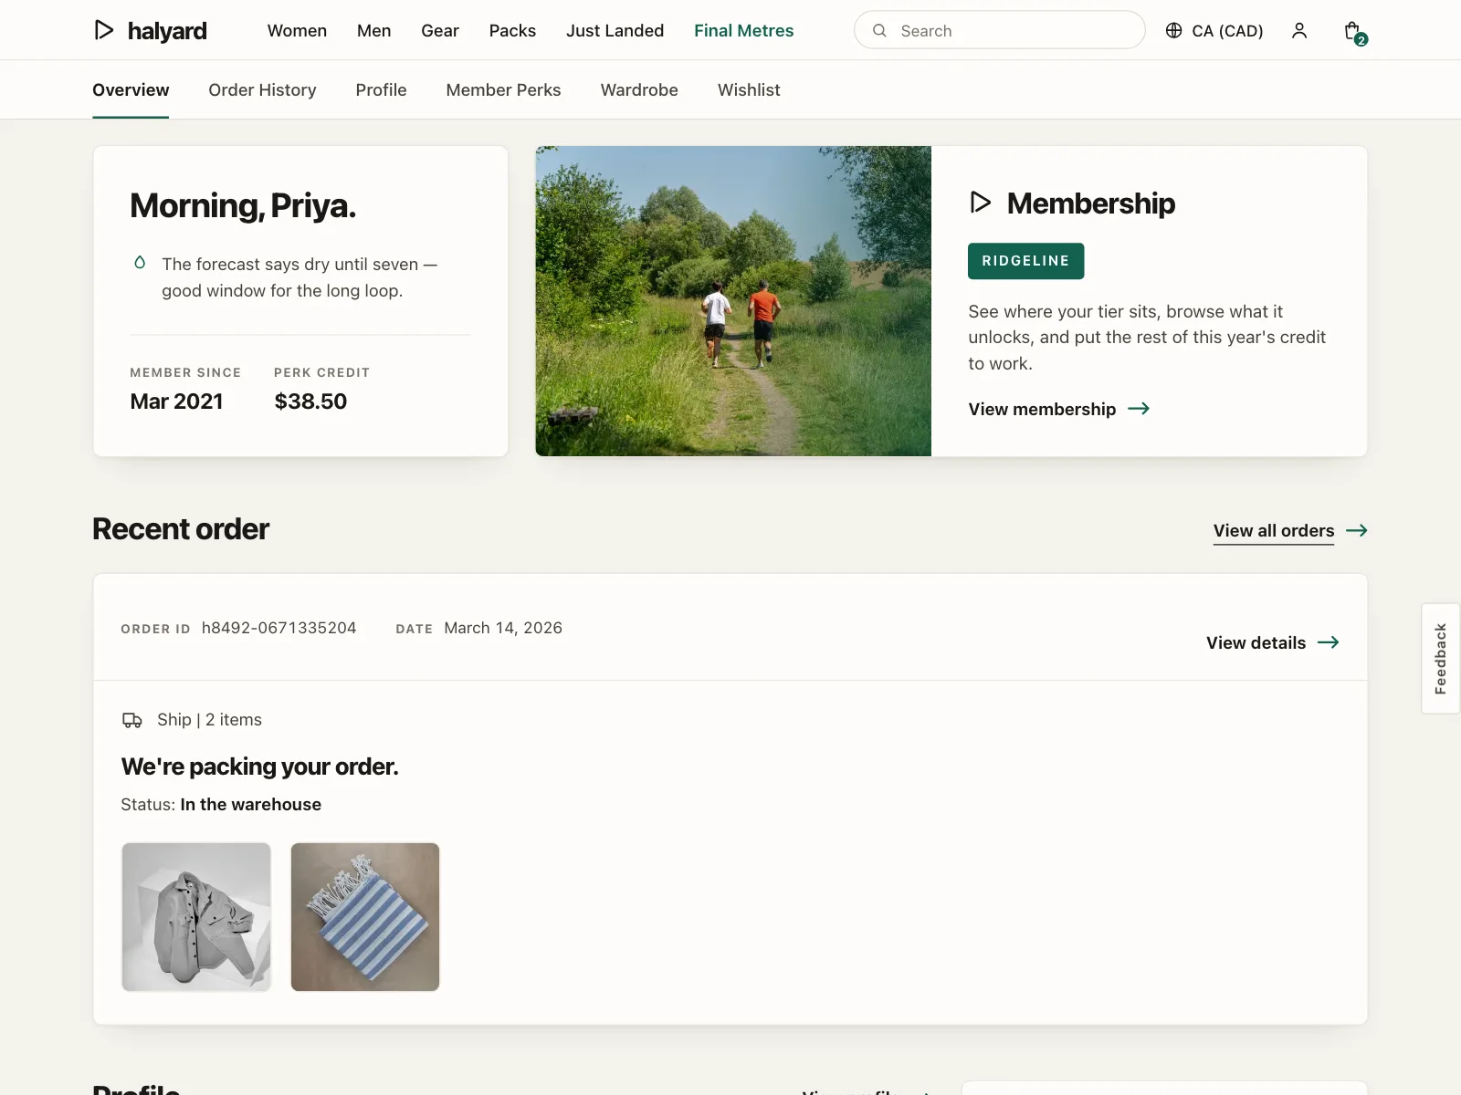Click the arrow beside View all orders
Screen dimensions: 1461x1095
[1357, 530]
